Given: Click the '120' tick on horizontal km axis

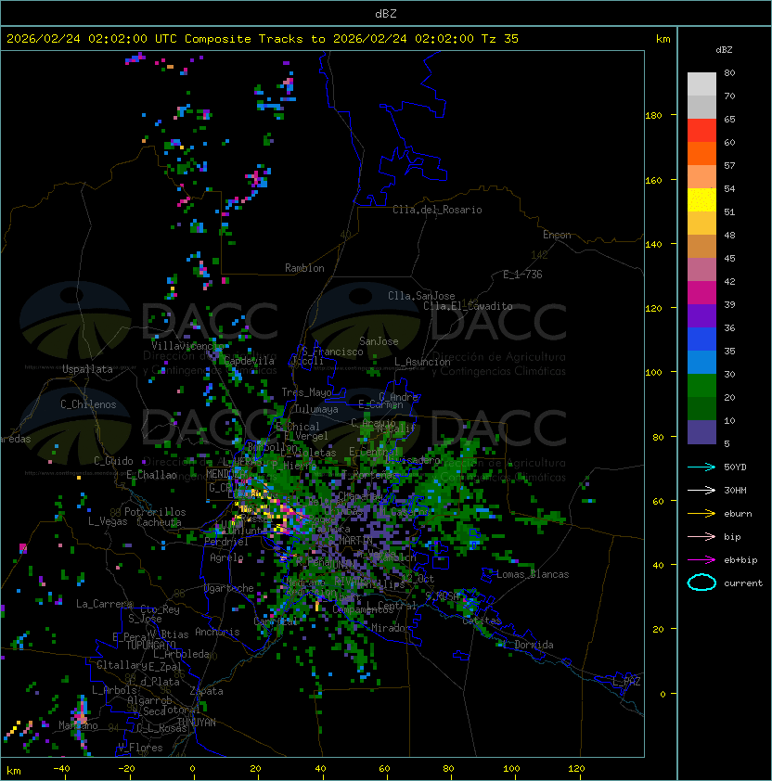Looking at the screenshot, I should point(576,769).
